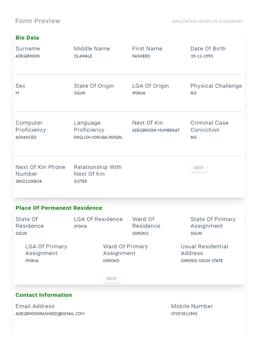Click the relationship value SISTER
The height and width of the screenshot is (344, 258).
[x=80, y=181]
